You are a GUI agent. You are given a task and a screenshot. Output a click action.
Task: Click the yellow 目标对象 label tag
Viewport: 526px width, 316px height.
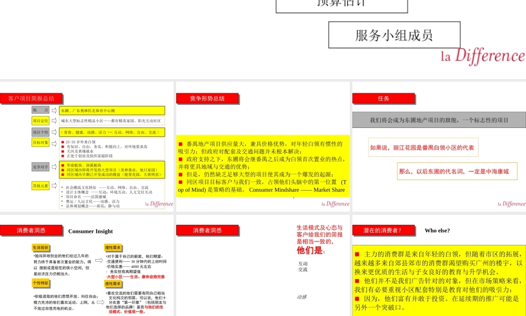(x=41, y=142)
